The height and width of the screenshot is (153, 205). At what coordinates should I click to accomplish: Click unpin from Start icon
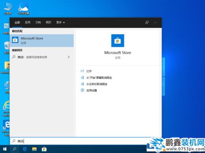click(x=82, y=77)
